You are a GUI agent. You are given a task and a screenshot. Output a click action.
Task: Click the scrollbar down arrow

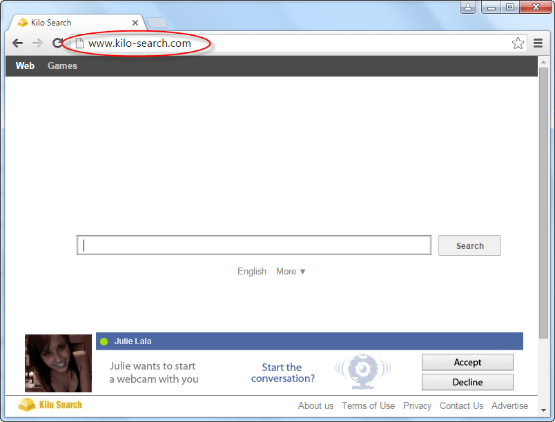click(x=543, y=410)
